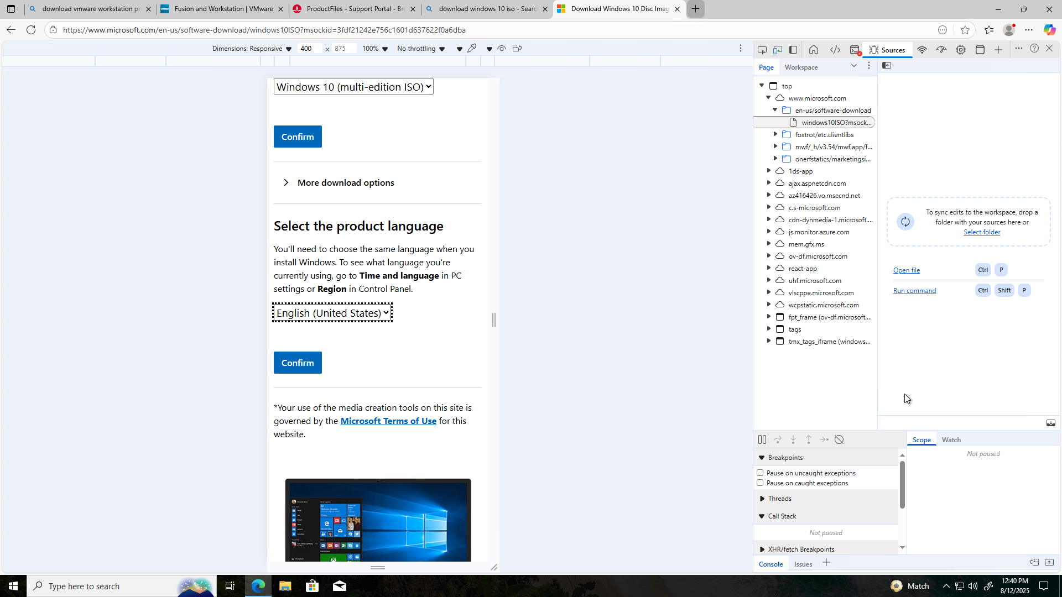Open Customize and control DevTools ellipsis
Screen dimensions: 1062x597
(1019, 49)
